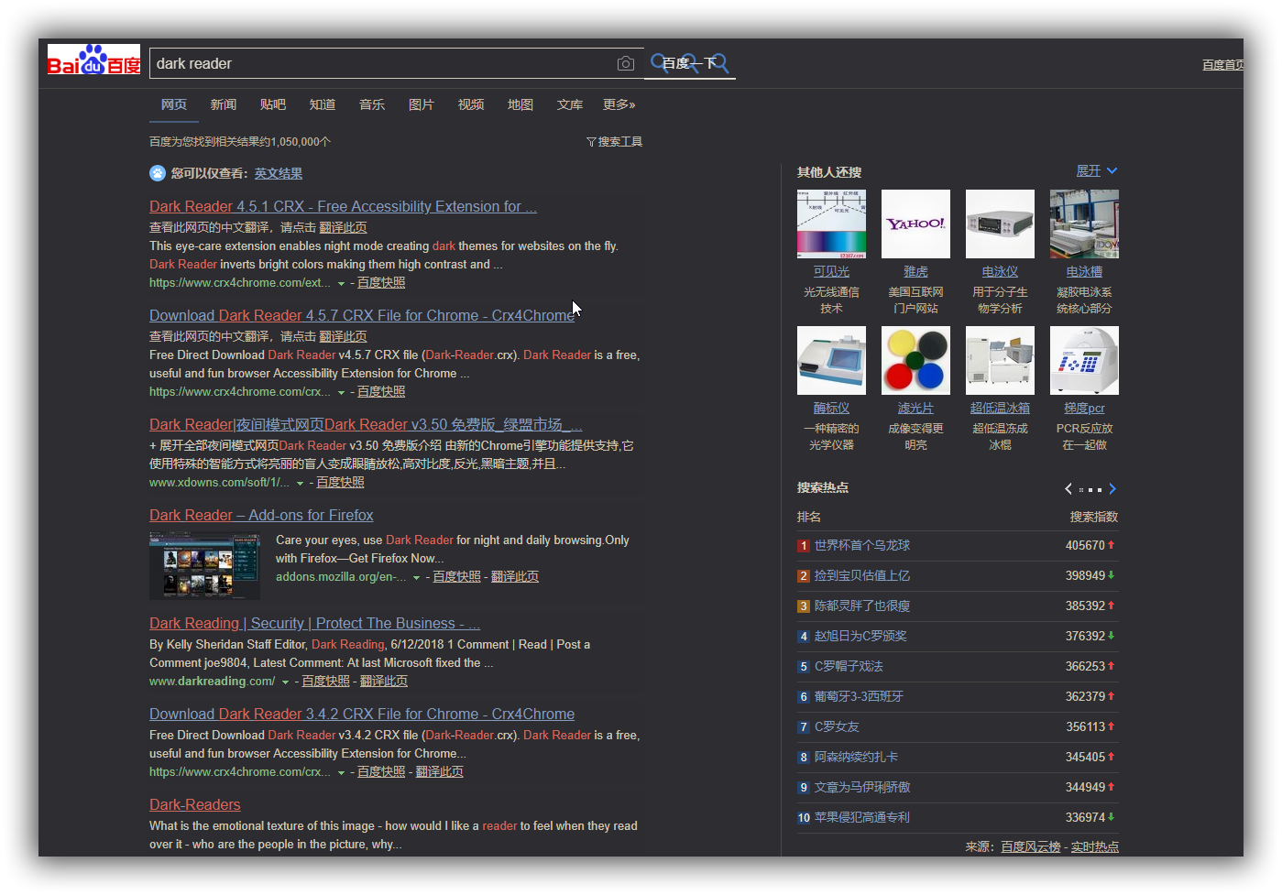1282x895 pixels.
Task: Click the 可见光 spectrum thumbnail
Action: tap(831, 224)
